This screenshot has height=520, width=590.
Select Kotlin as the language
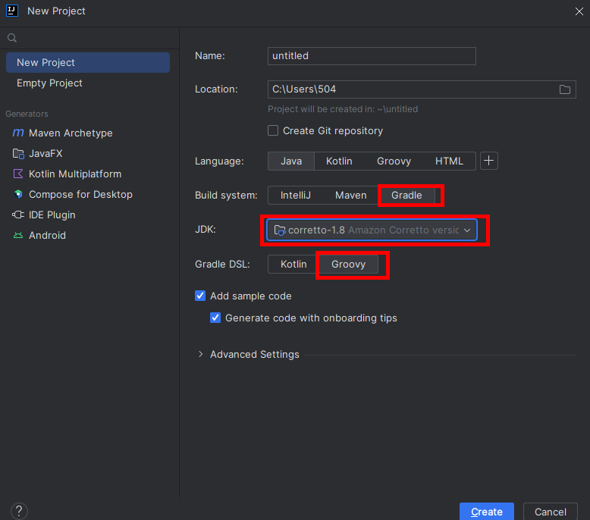339,161
